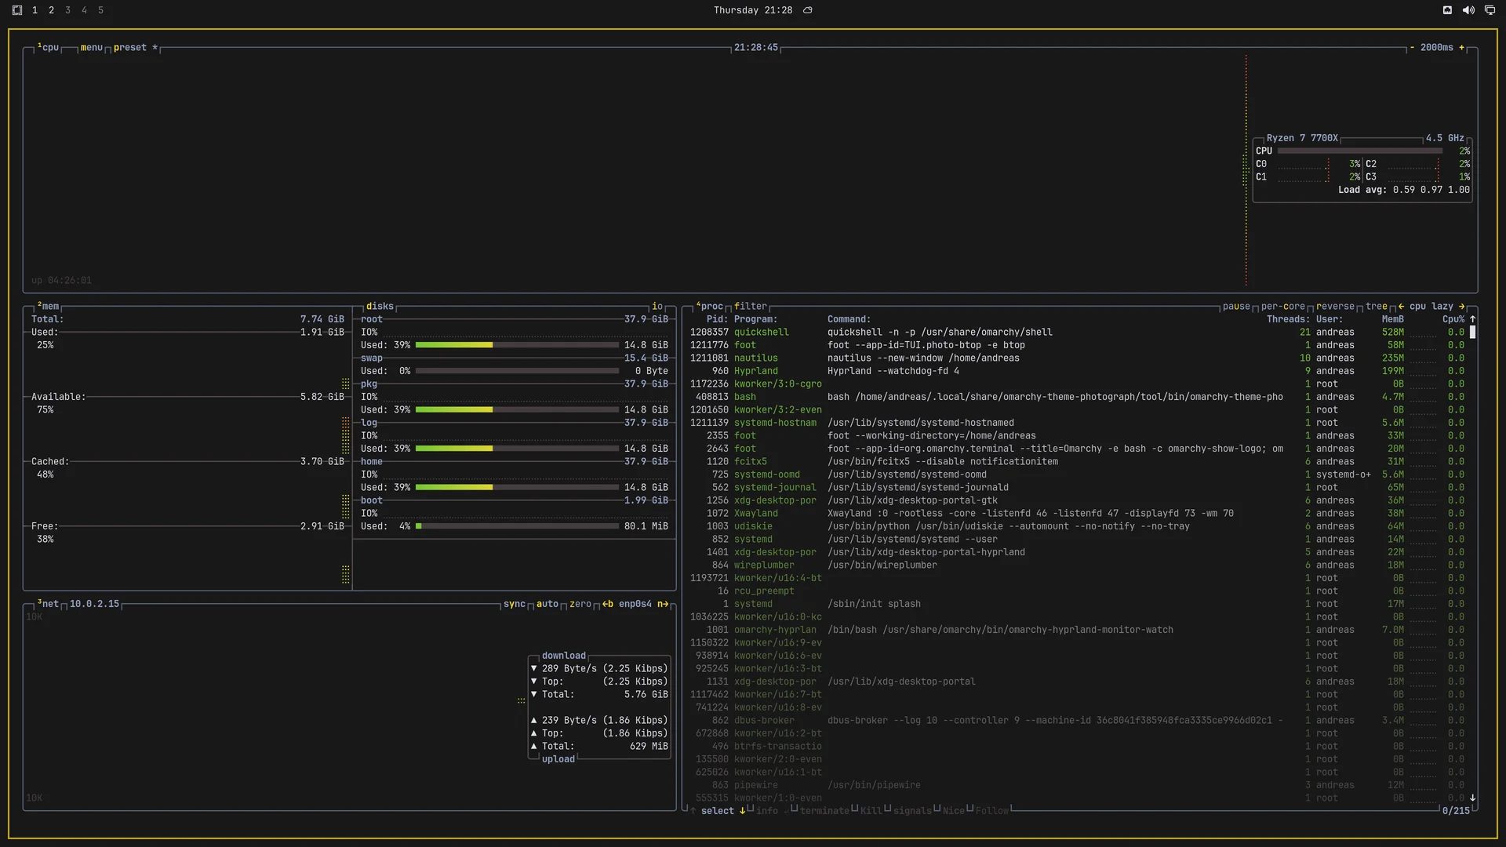1506x847 pixels.
Task: Toggle per-core process CPU usage
Action: [1283, 307]
